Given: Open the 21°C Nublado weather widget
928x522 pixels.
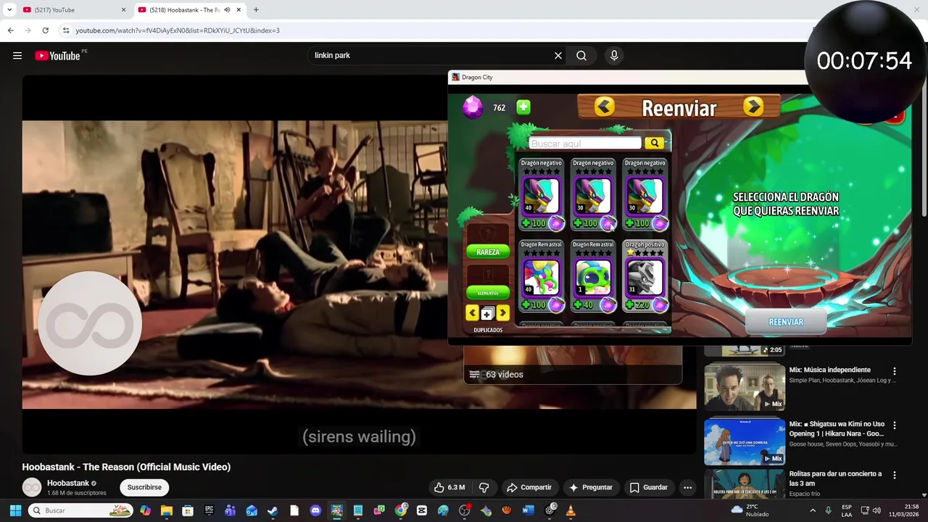Looking at the screenshot, I should 750,510.
